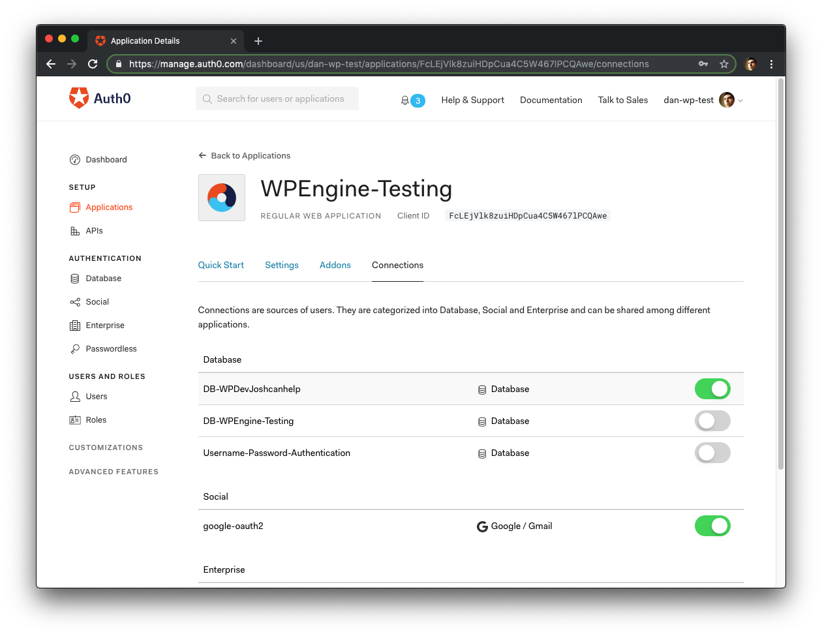
Task: Open a new browser tab with plus icon
Action: tap(258, 41)
